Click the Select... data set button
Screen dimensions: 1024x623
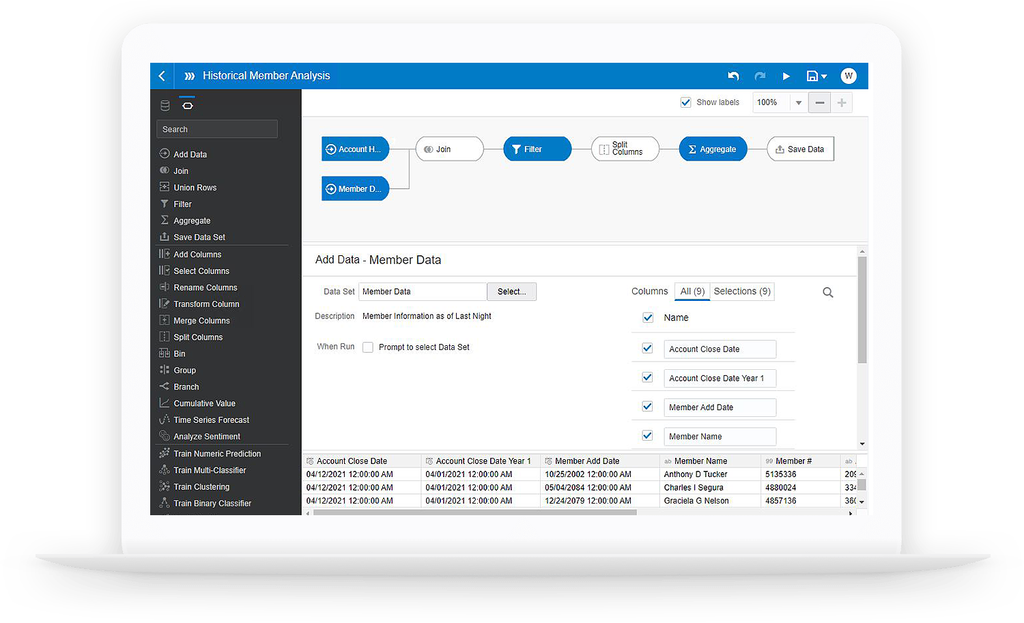pyautogui.click(x=511, y=291)
